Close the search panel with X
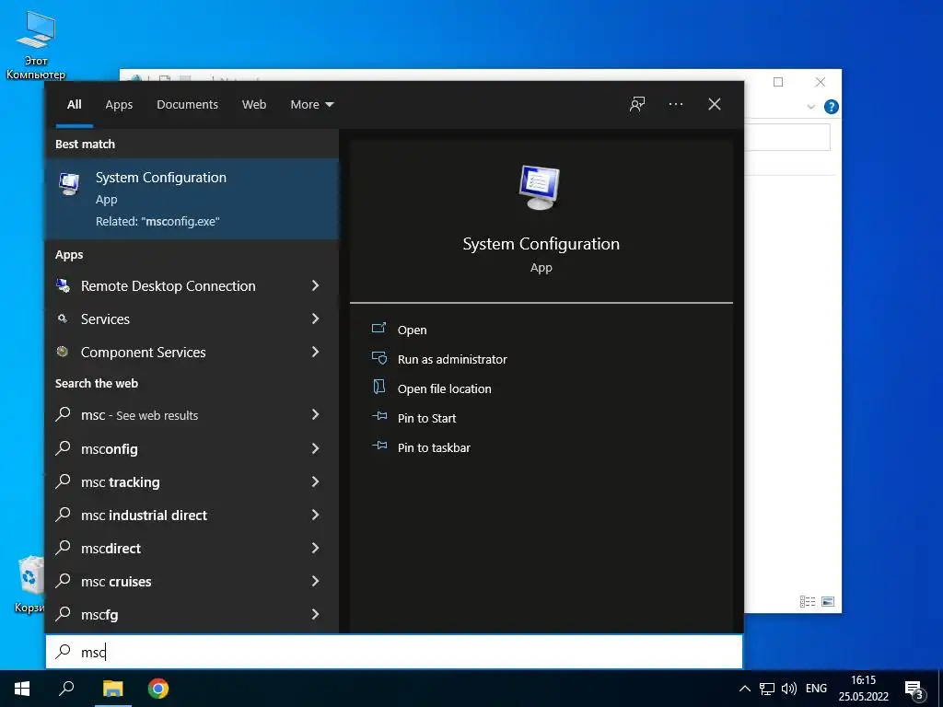The image size is (943, 707). click(715, 104)
